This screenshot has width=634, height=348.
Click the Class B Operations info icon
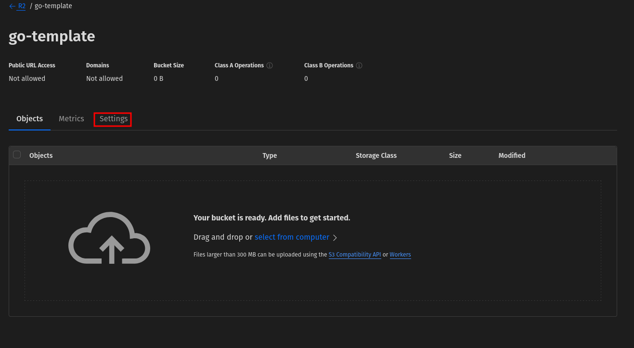(x=359, y=65)
